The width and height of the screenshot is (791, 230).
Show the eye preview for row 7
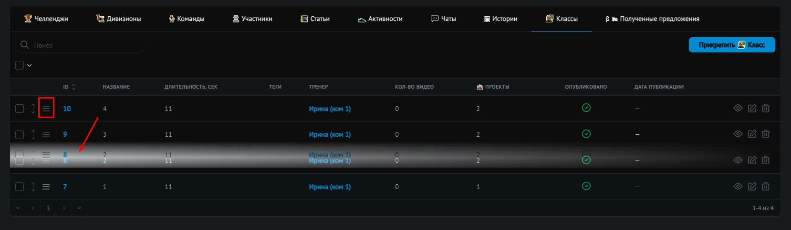[738, 187]
